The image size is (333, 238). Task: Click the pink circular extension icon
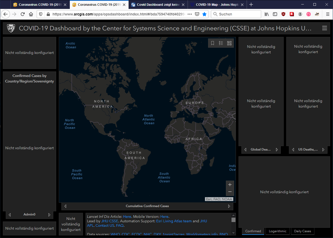click(309, 14)
